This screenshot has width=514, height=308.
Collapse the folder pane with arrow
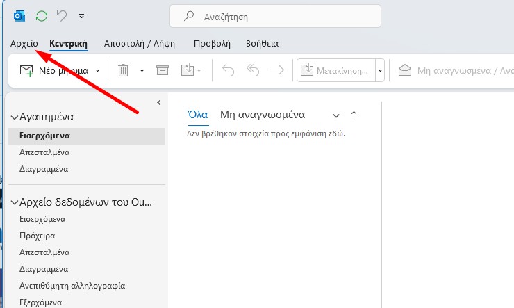(x=158, y=102)
